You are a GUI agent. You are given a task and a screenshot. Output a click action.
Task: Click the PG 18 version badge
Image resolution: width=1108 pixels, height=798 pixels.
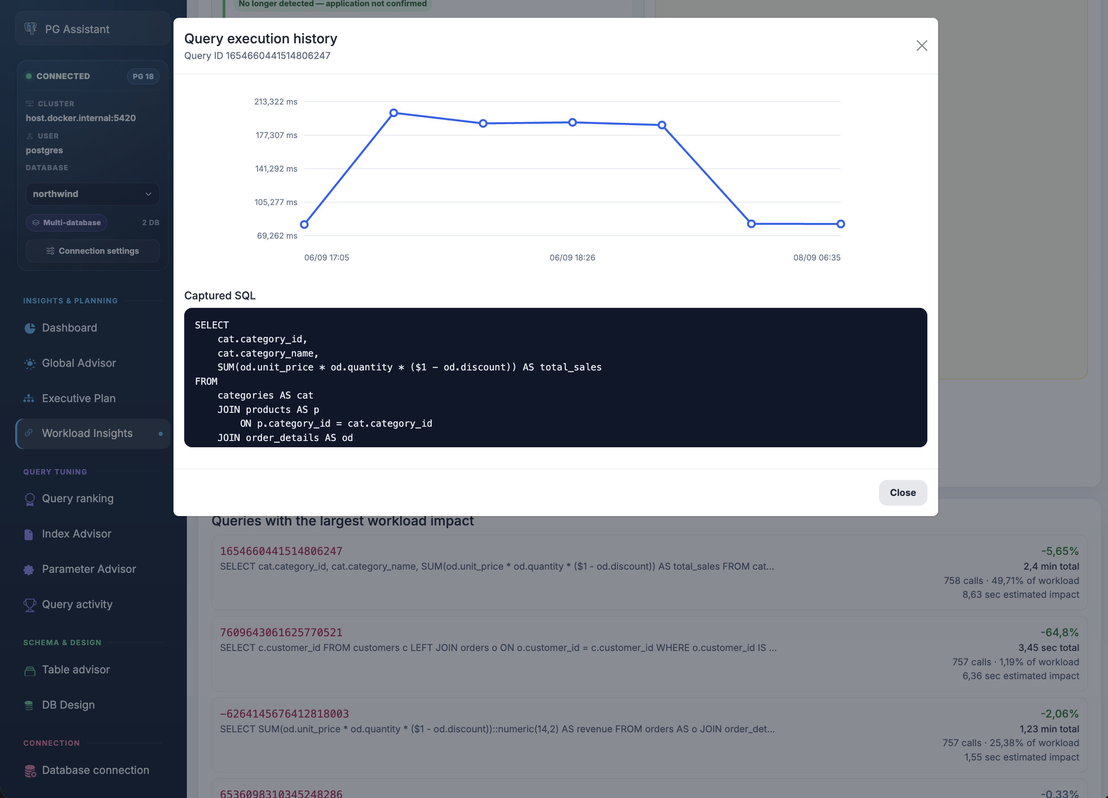tap(143, 76)
